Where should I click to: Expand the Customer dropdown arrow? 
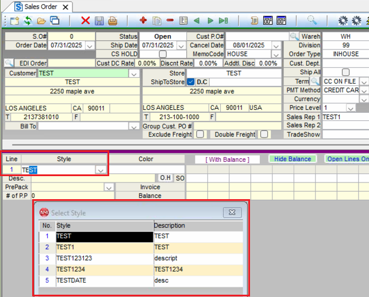tap(134, 74)
